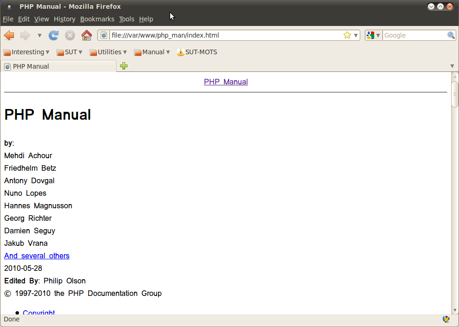Click the PHP Documentation Group copyright line
The width and height of the screenshot is (459, 327).
click(x=83, y=294)
